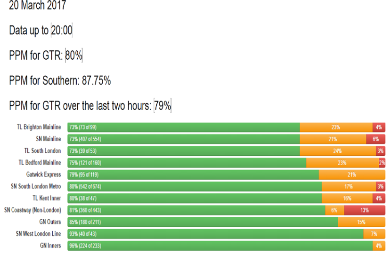Select the GN Outers row label
Viewport: 391px width, 254px height.
[x=50, y=222]
